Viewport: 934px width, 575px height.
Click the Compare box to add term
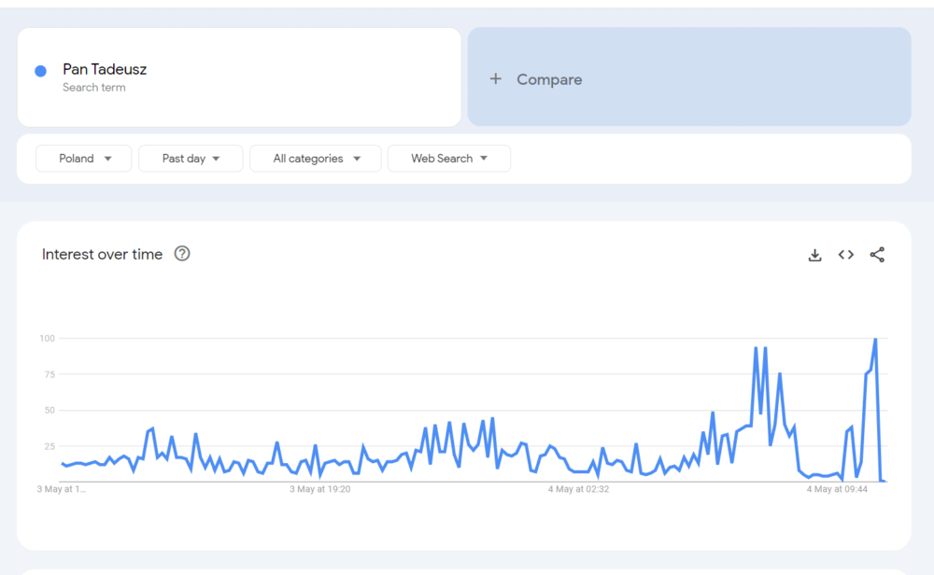coord(689,77)
